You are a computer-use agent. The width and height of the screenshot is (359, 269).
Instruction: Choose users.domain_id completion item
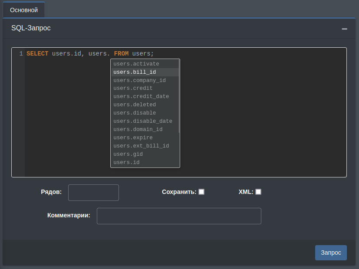click(x=138, y=129)
